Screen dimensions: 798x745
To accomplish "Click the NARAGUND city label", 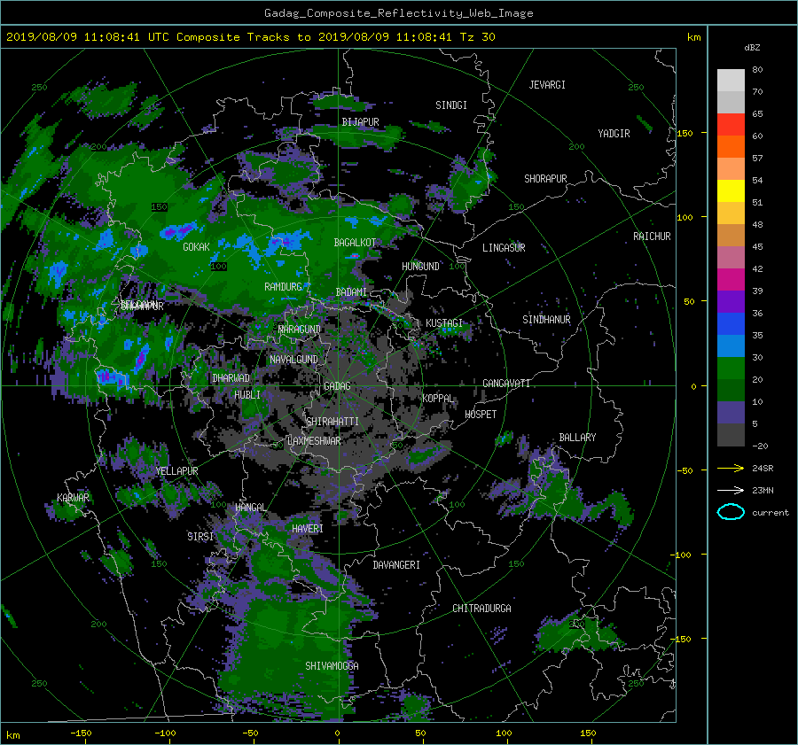I will click(x=300, y=330).
